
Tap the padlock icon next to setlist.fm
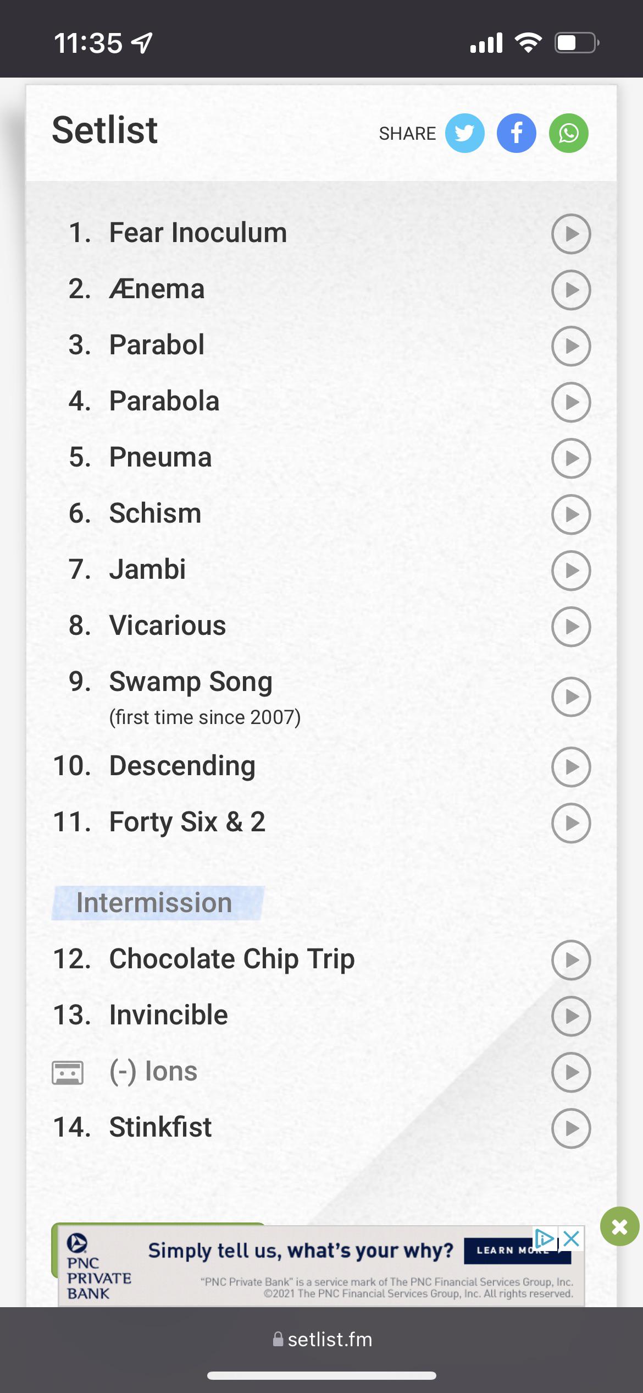coord(278,1339)
